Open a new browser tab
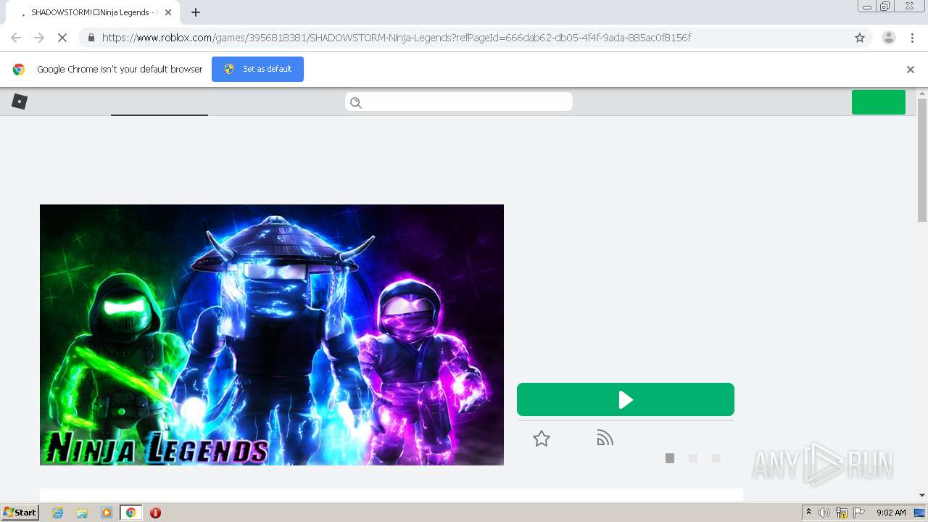 [196, 12]
